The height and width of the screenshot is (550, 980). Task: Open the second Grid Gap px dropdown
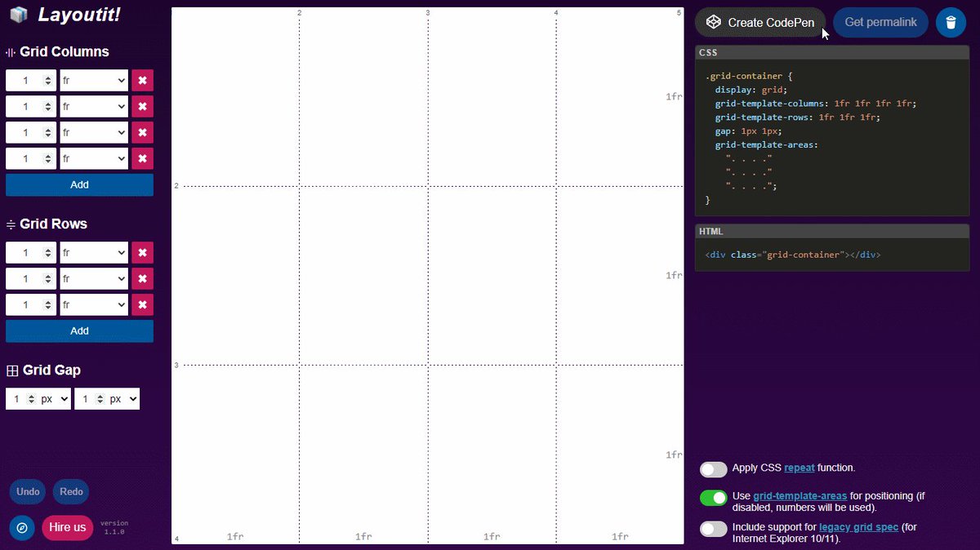coord(123,398)
